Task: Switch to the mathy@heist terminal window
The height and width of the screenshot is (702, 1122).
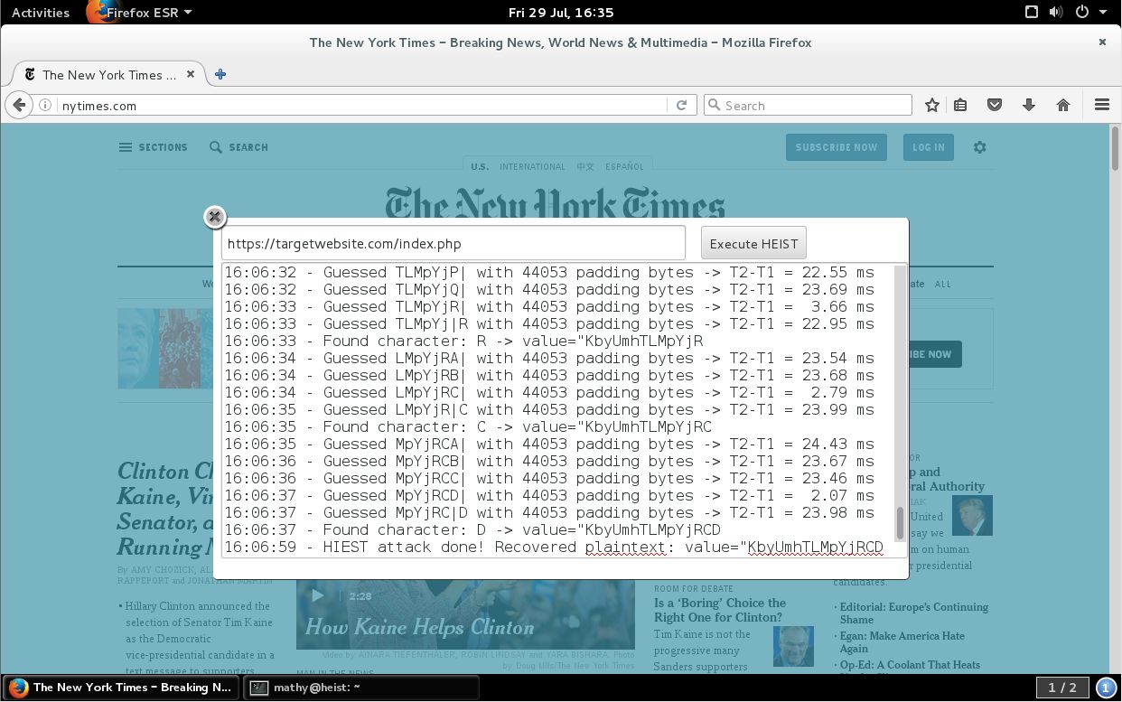Action: tap(362, 687)
